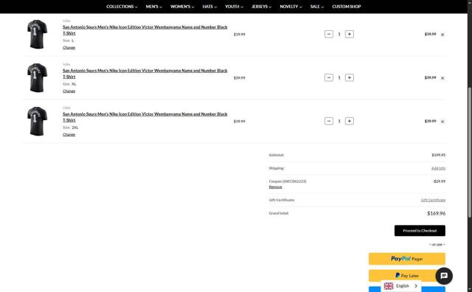
Task: Expand the Women's menu
Action: tap(182, 7)
